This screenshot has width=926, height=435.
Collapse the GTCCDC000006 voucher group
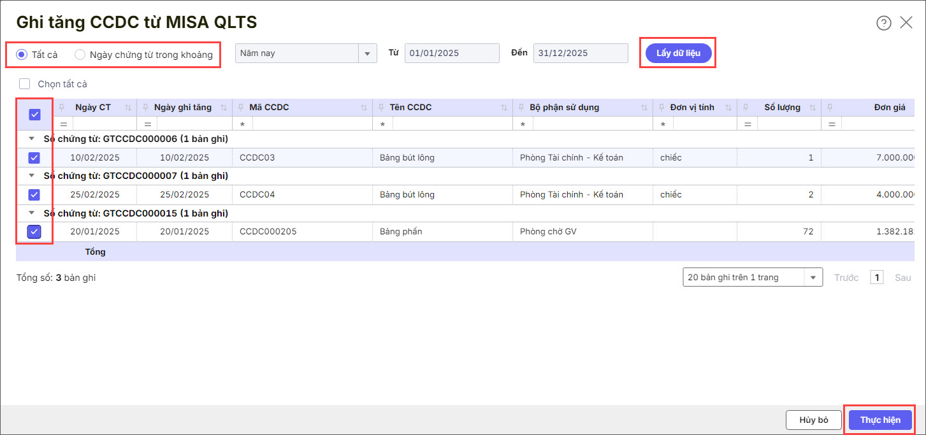point(31,138)
